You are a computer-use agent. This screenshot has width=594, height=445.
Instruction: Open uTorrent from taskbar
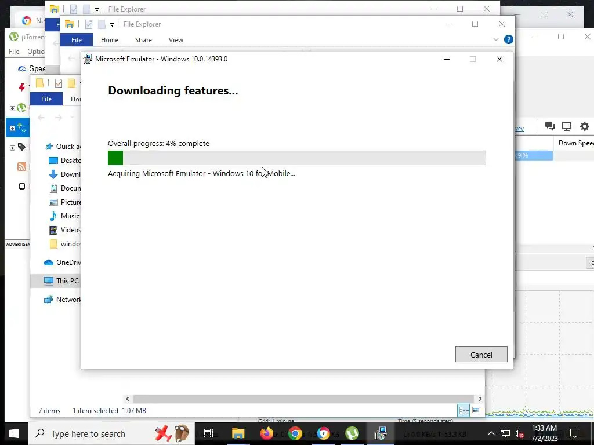click(x=352, y=433)
